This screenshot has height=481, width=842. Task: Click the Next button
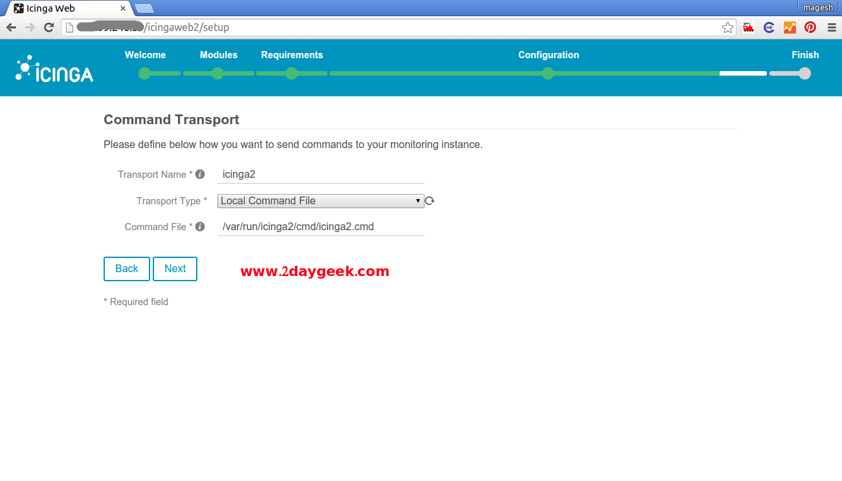point(175,269)
